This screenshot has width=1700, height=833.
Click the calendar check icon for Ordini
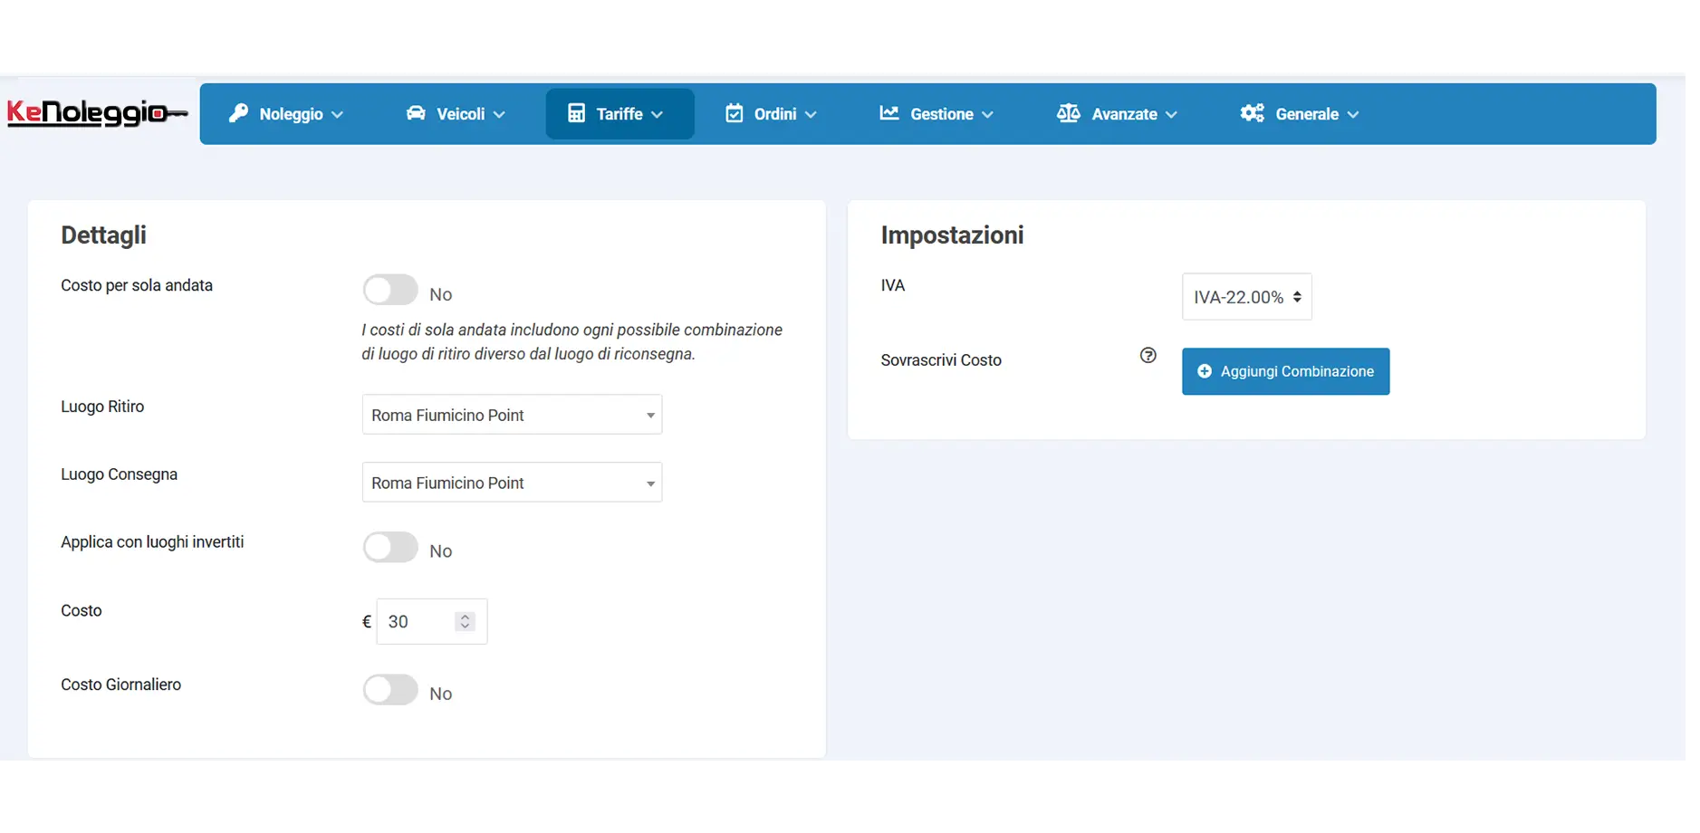tap(735, 113)
